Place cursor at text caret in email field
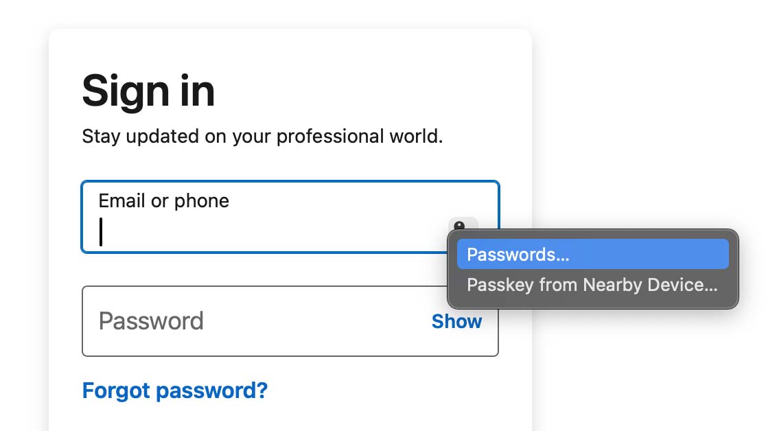766x431 pixels. coord(101,231)
